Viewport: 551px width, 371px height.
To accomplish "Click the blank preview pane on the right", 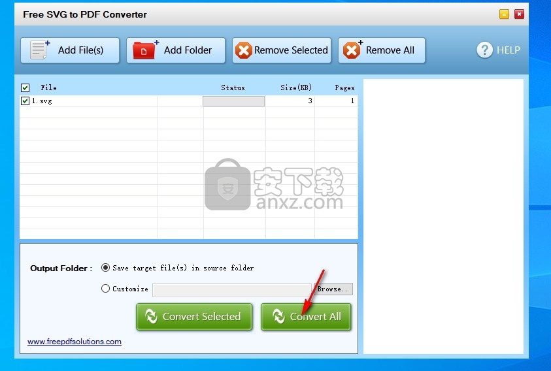I will tap(443, 216).
